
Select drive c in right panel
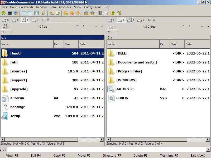[121, 20]
